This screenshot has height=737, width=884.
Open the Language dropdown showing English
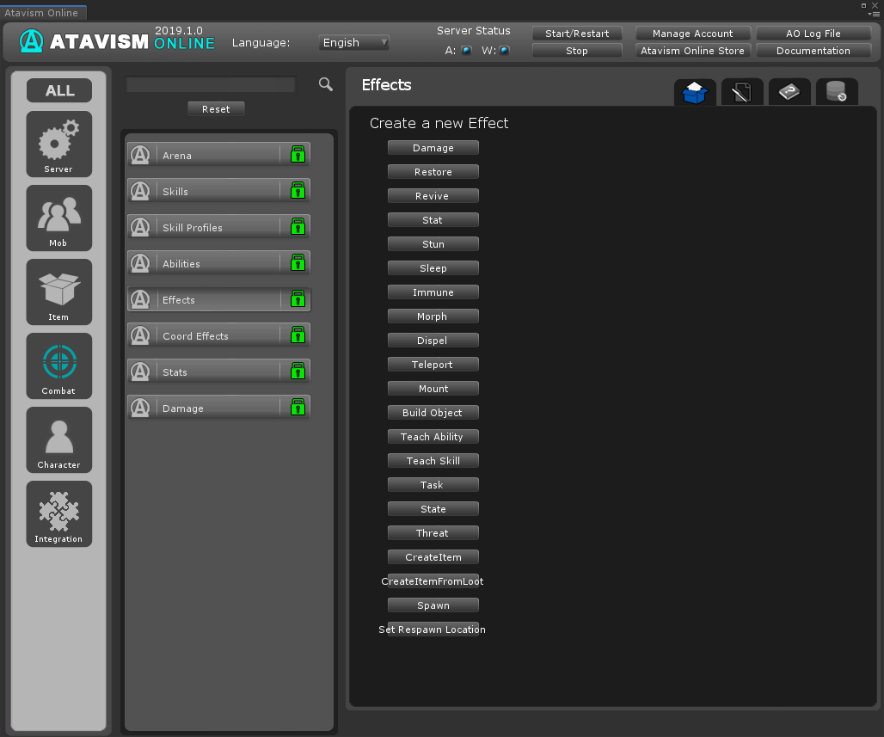click(354, 42)
